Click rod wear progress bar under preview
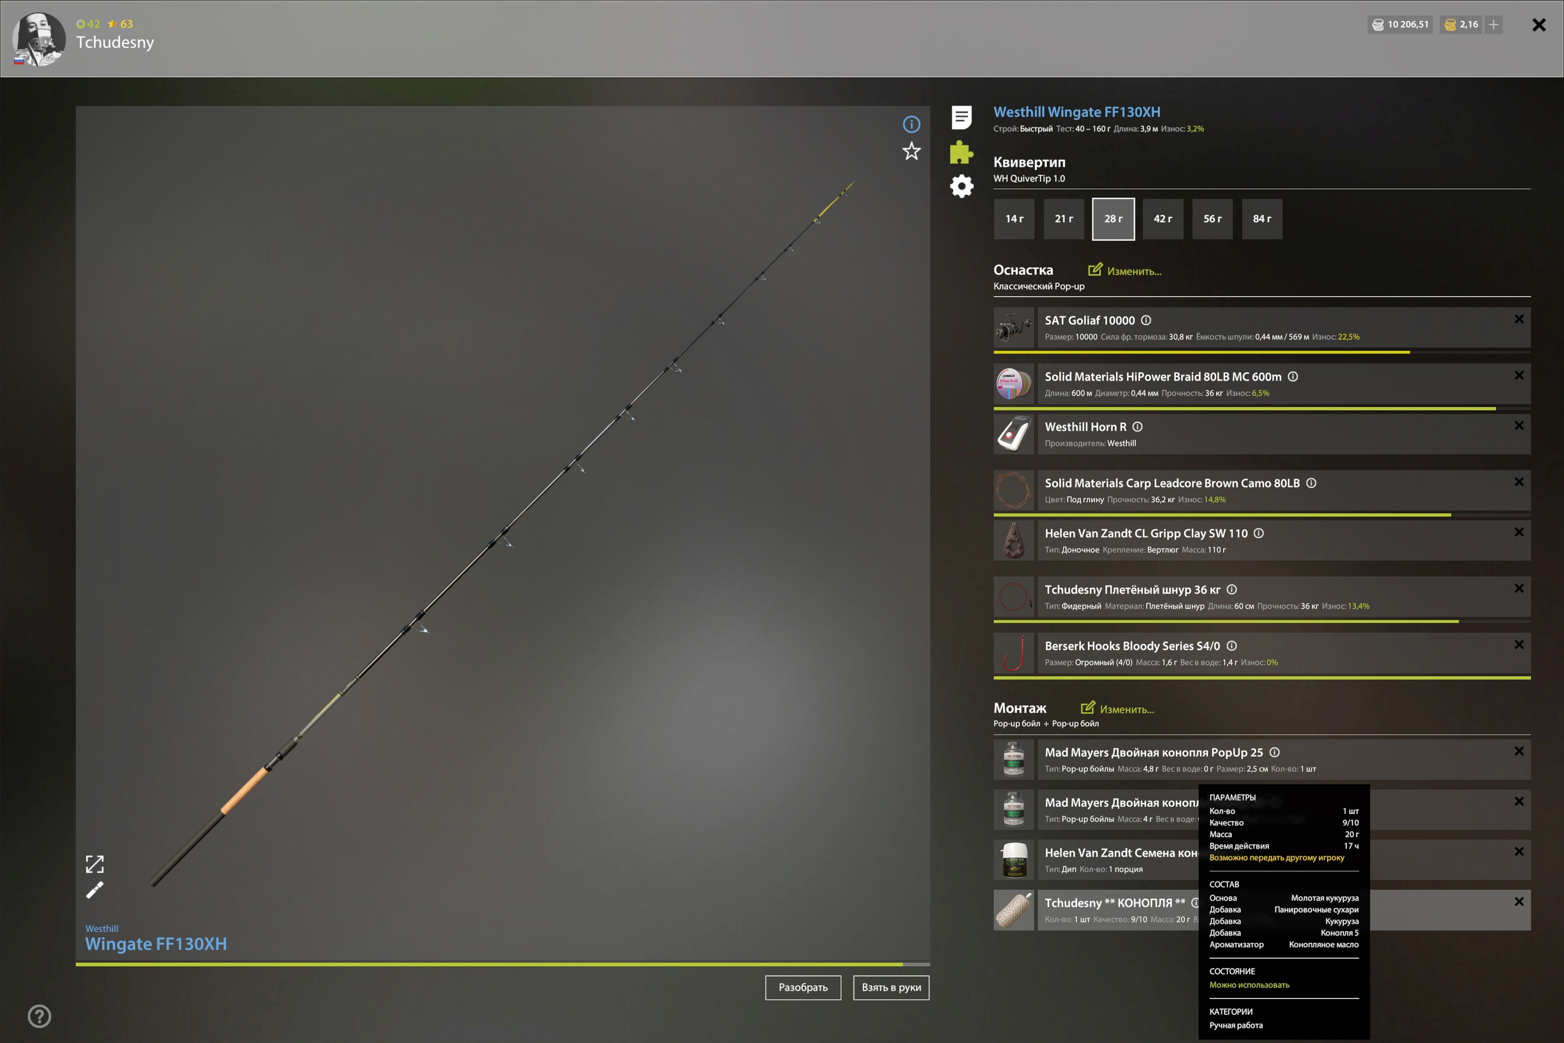This screenshot has width=1564, height=1043. 503,964
